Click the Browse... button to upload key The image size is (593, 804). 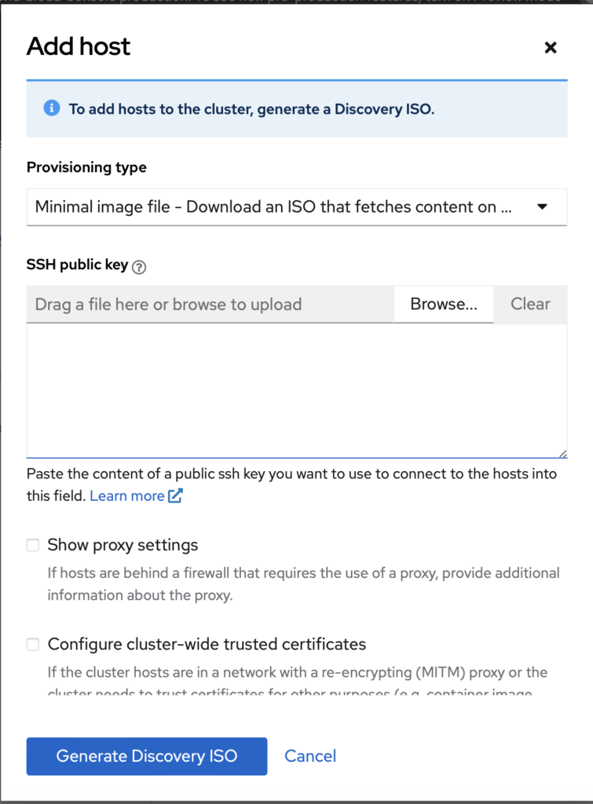(x=444, y=305)
